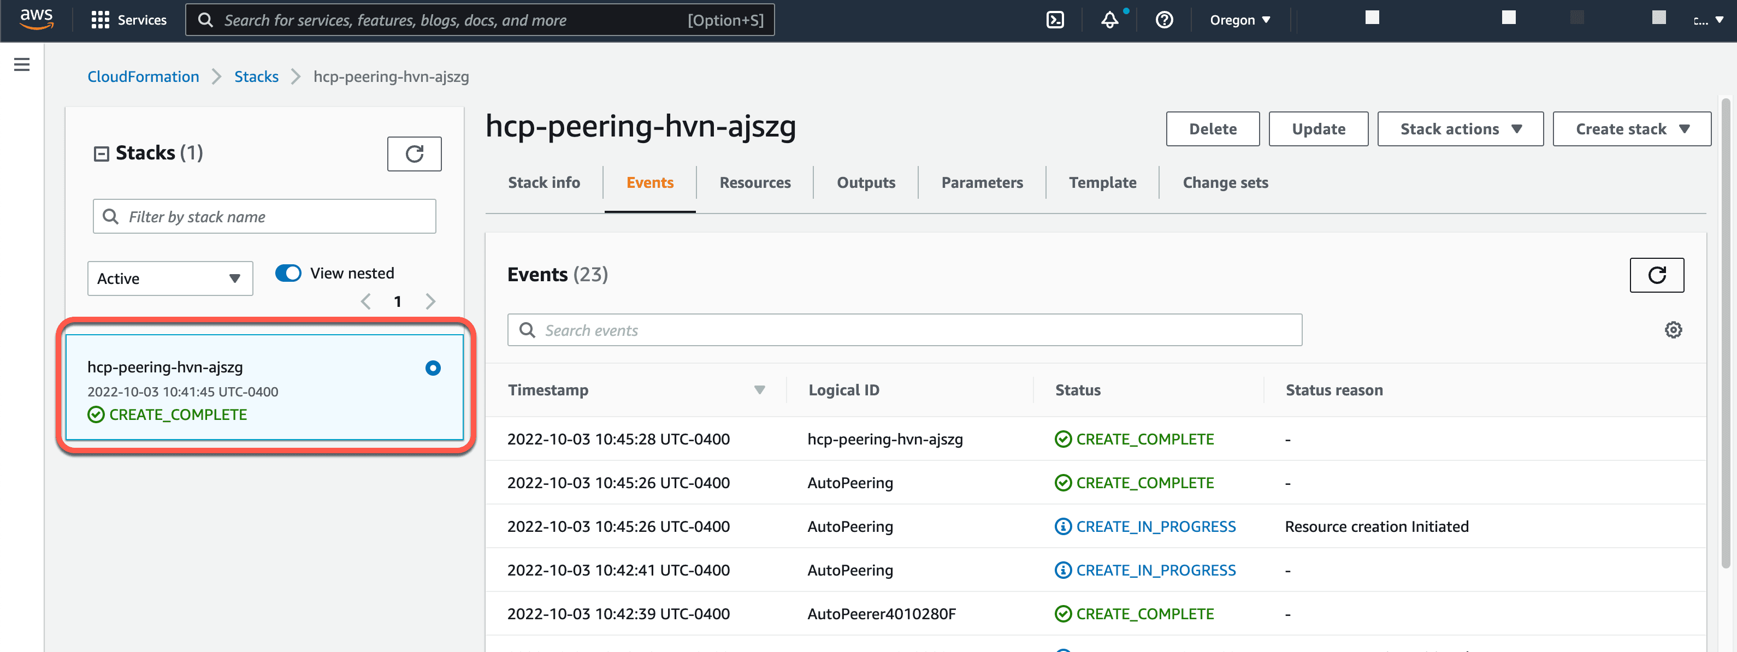Image resolution: width=1737 pixels, height=652 pixels.
Task: Click the 10:45:28 timestamp cell
Action: [x=618, y=439]
